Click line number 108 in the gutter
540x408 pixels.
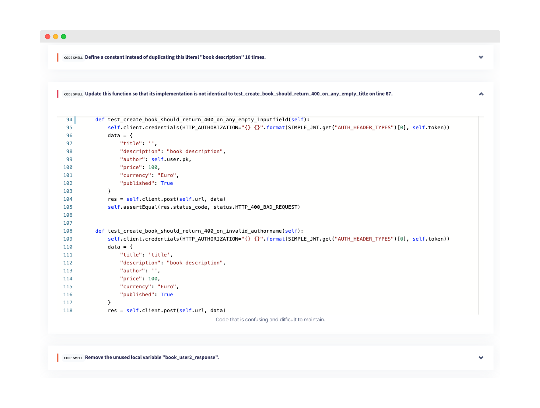[x=68, y=231]
